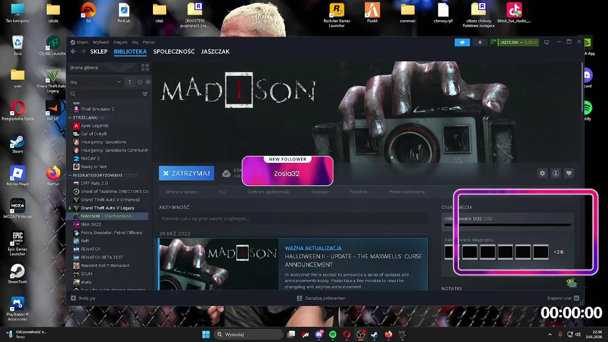This screenshot has height=342, width=608.
Task: Open the JASZCZAK profile tab
Action: pyautogui.click(x=215, y=51)
